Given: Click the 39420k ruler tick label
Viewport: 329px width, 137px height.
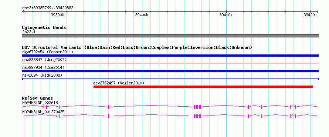Looking at the screenshot, I should pos(310,15).
